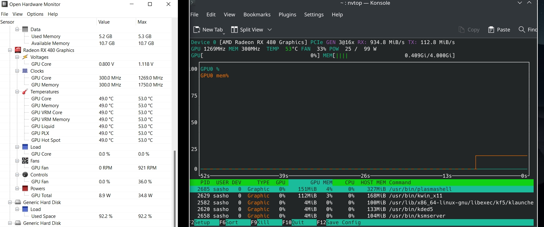
Task: Select the GPU Total power row
Action: [86, 196]
